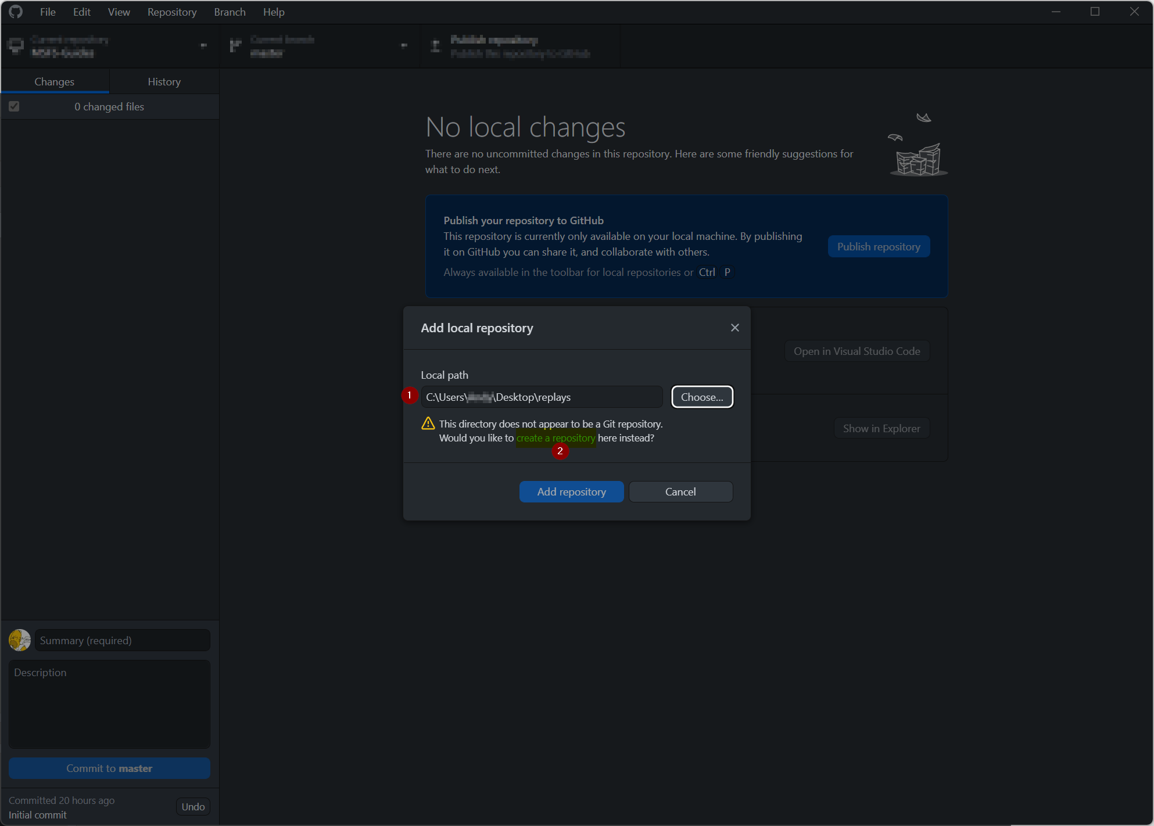Click the Summary (required) field
The image size is (1154, 826).
(x=122, y=640)
